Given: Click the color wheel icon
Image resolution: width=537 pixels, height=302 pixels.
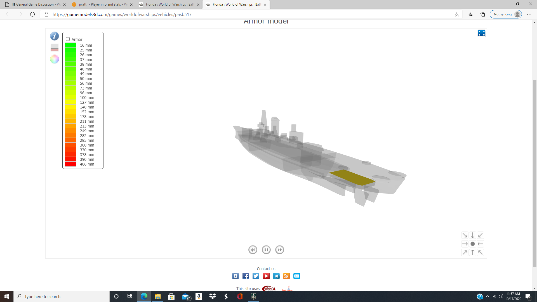Looking at the screenshot, I should click(x=54, y=59).
